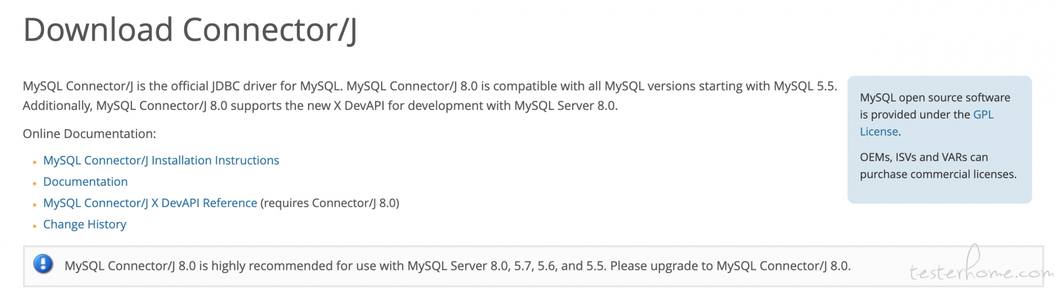Screen dimensions: 1056x294
Task: Click orange bullet beside X DevAPI Reference
Action: click(35, 205)
